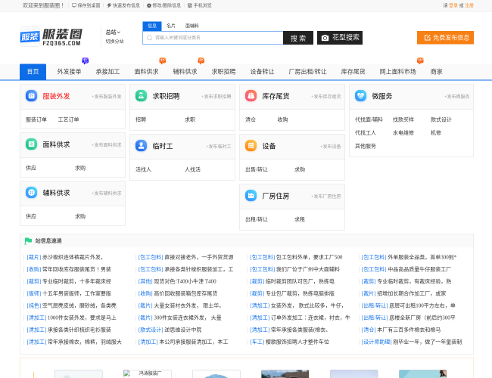Click the 花型搜索 camera button
This screenshot has width=492, height=378.
(x=339, y=38)
